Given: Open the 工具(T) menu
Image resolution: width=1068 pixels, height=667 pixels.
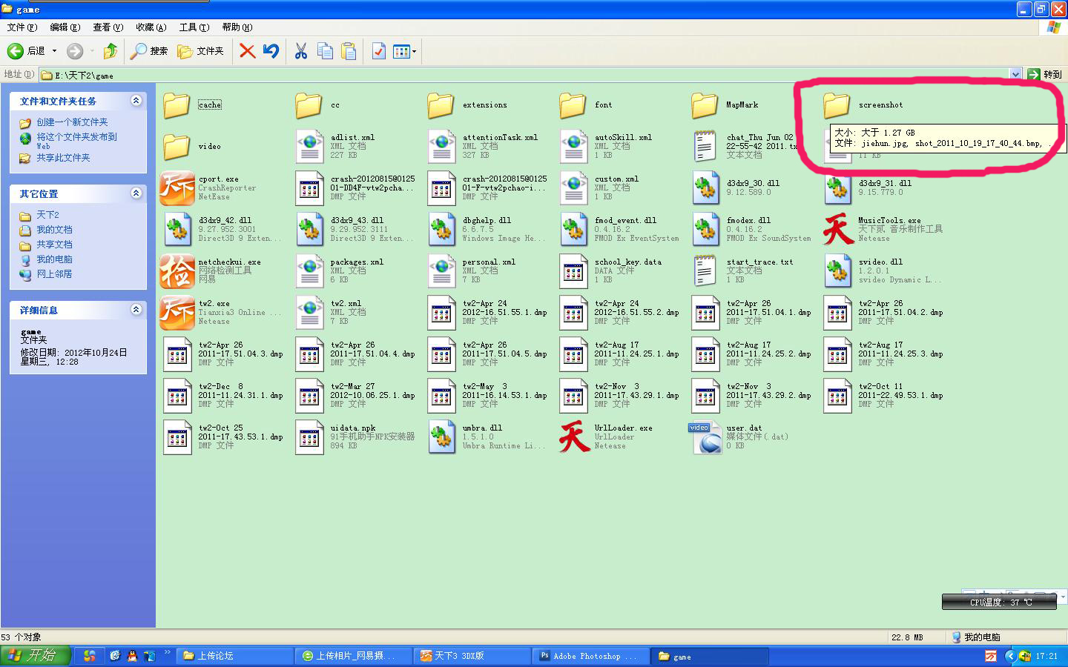Looking at the screenshot, I should (194, 27).
